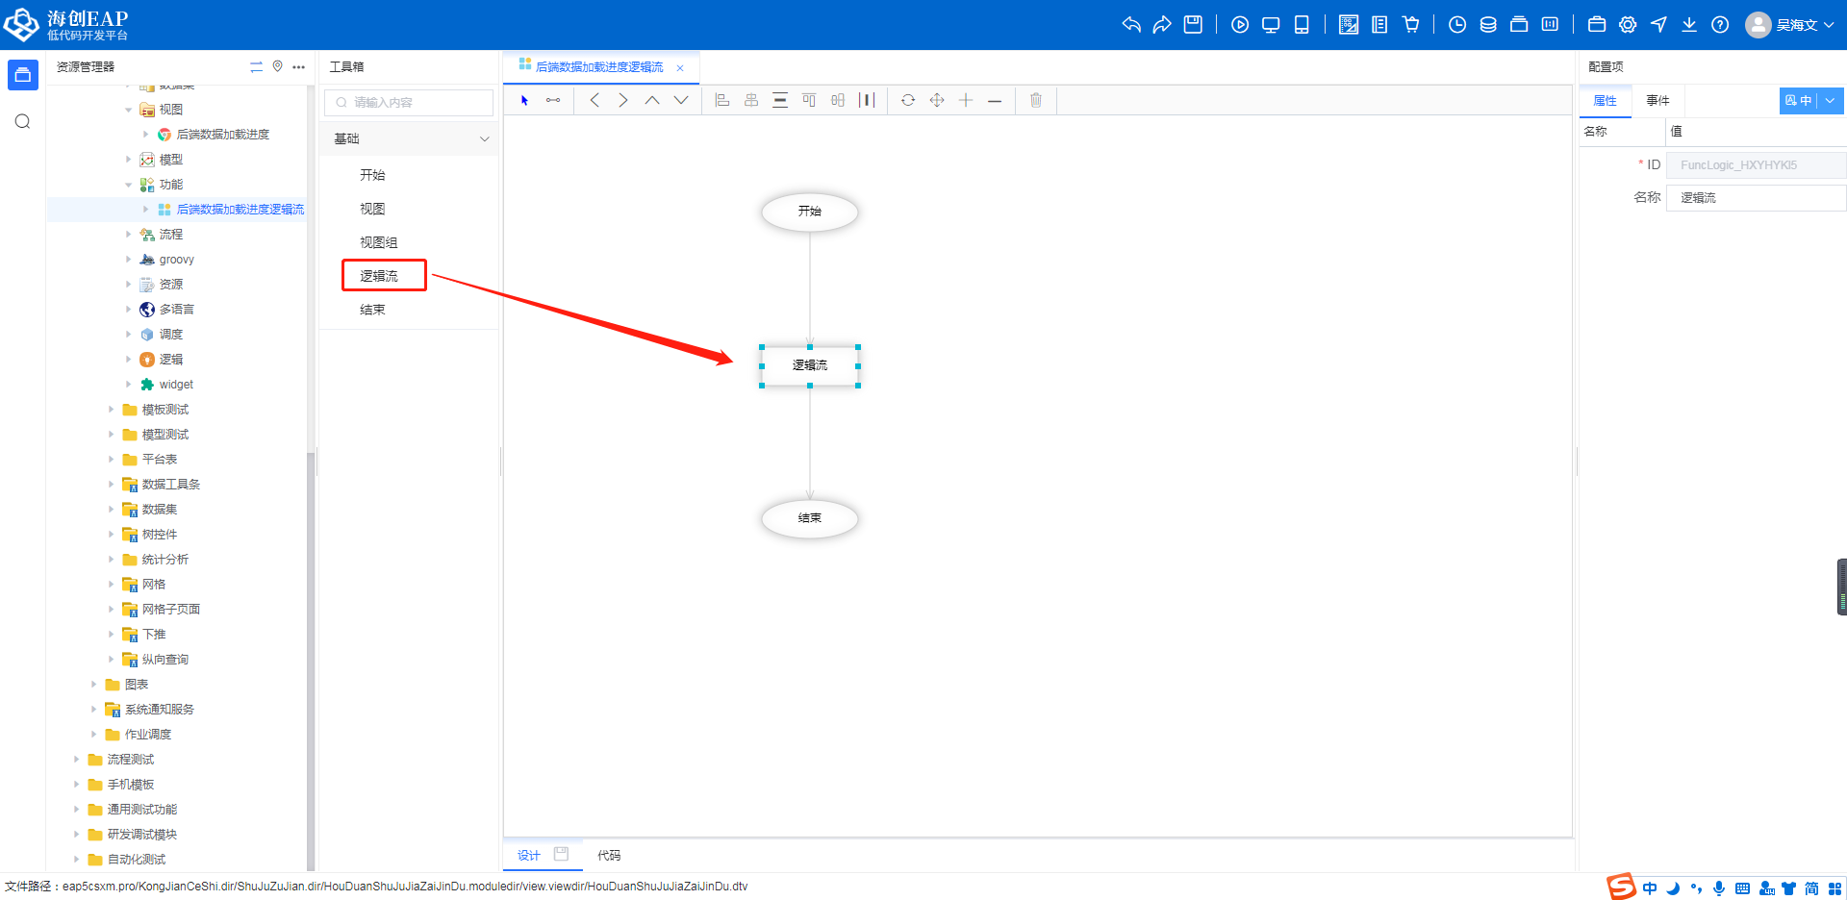
Task: Switch to the 代码 tab
Action: (x=609, y=855)
